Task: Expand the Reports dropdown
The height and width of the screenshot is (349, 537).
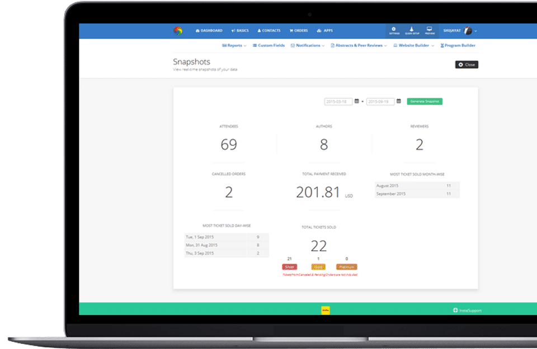Action: [234, 45]
